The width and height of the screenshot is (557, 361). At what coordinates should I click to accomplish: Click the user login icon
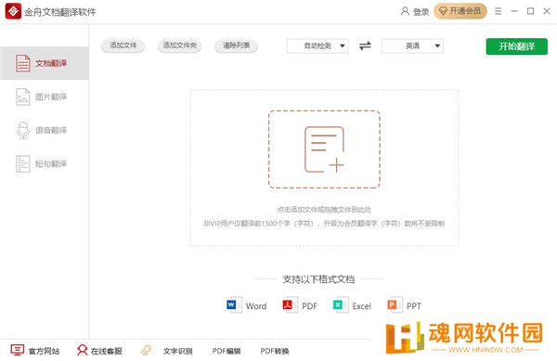[405, 11]
